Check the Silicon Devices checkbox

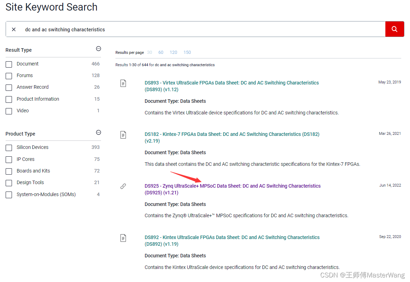[9, 148]
